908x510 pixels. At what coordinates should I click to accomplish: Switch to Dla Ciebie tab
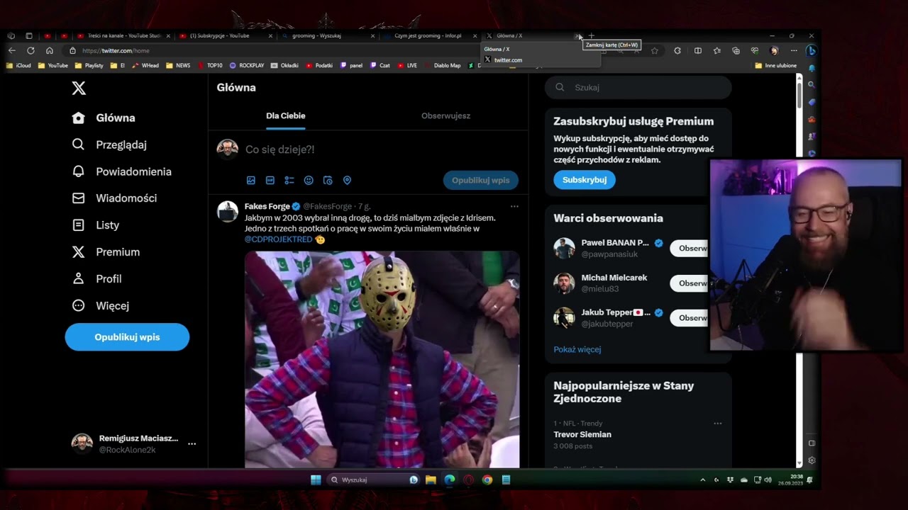tap(286, 115)
